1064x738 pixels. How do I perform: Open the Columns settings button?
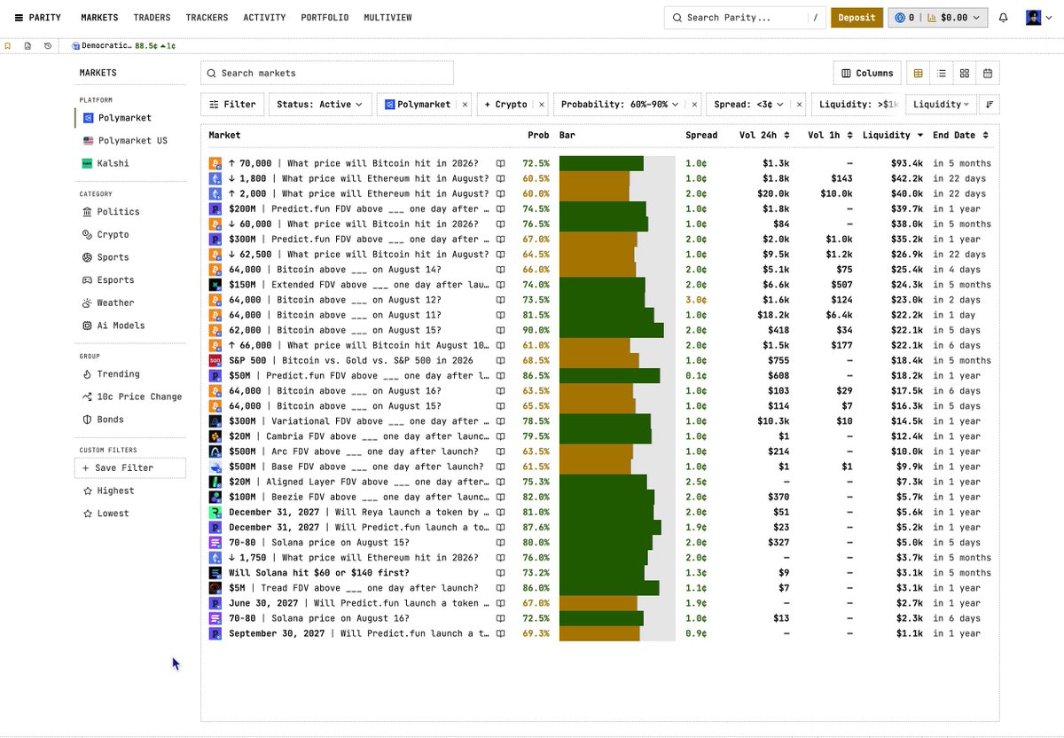tap(867, 73)
